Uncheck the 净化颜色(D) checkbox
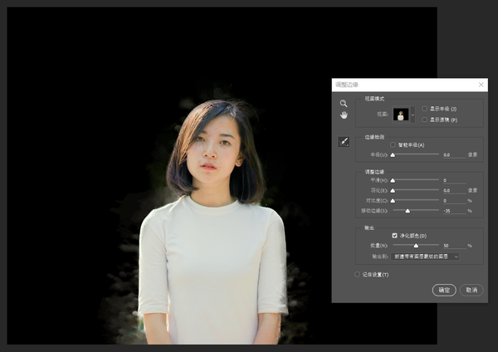 tap(394, 236)
